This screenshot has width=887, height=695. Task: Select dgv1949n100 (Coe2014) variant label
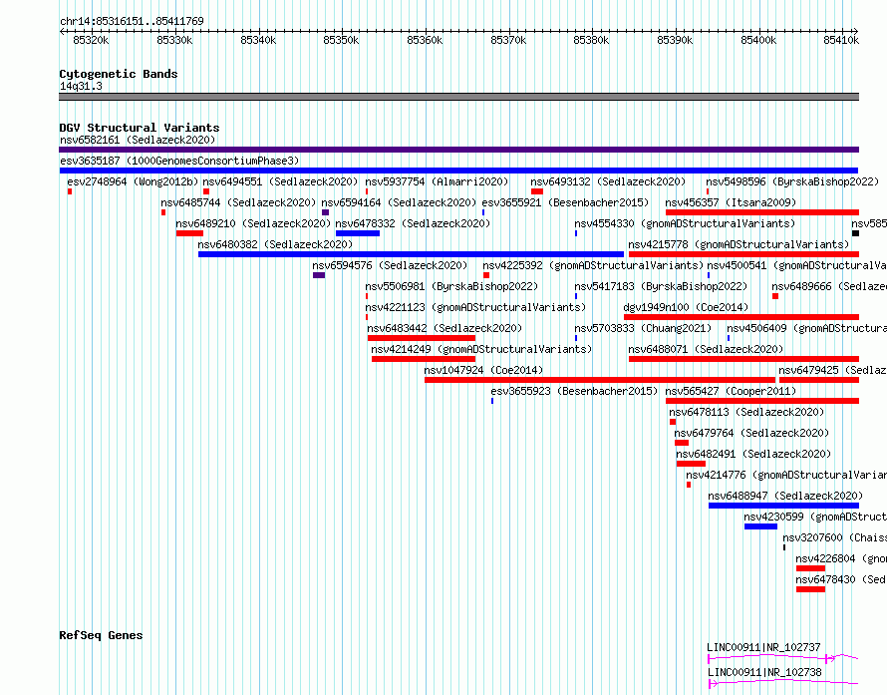[687, 307]
